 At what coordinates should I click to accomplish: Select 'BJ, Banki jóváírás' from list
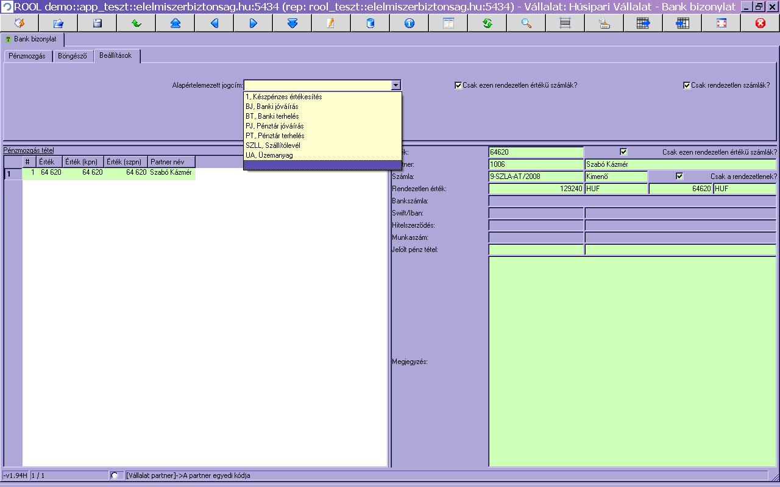click(x=272, y=107)
